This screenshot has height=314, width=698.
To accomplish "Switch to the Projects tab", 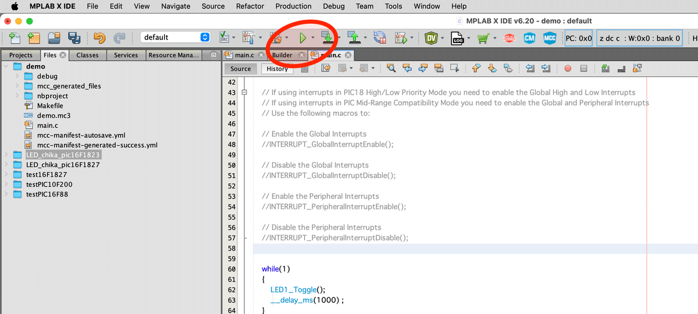I will 21,55.
